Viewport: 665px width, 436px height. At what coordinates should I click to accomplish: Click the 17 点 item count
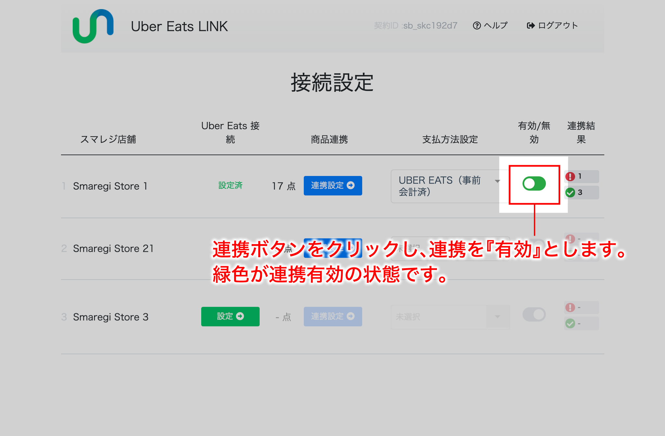284,186
